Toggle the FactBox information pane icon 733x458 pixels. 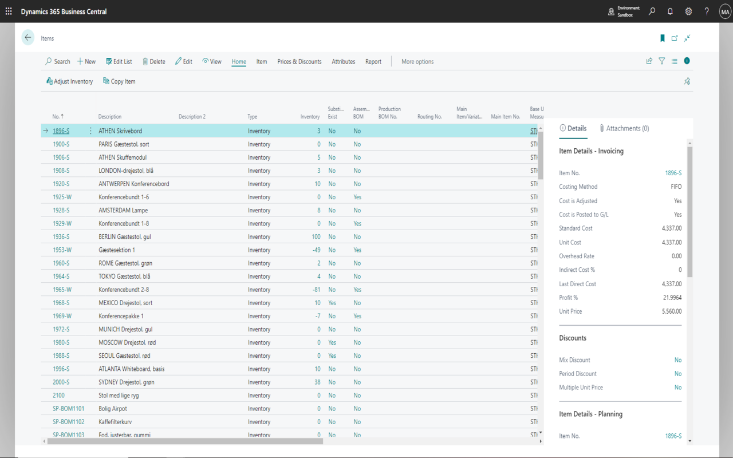point(687,61)
